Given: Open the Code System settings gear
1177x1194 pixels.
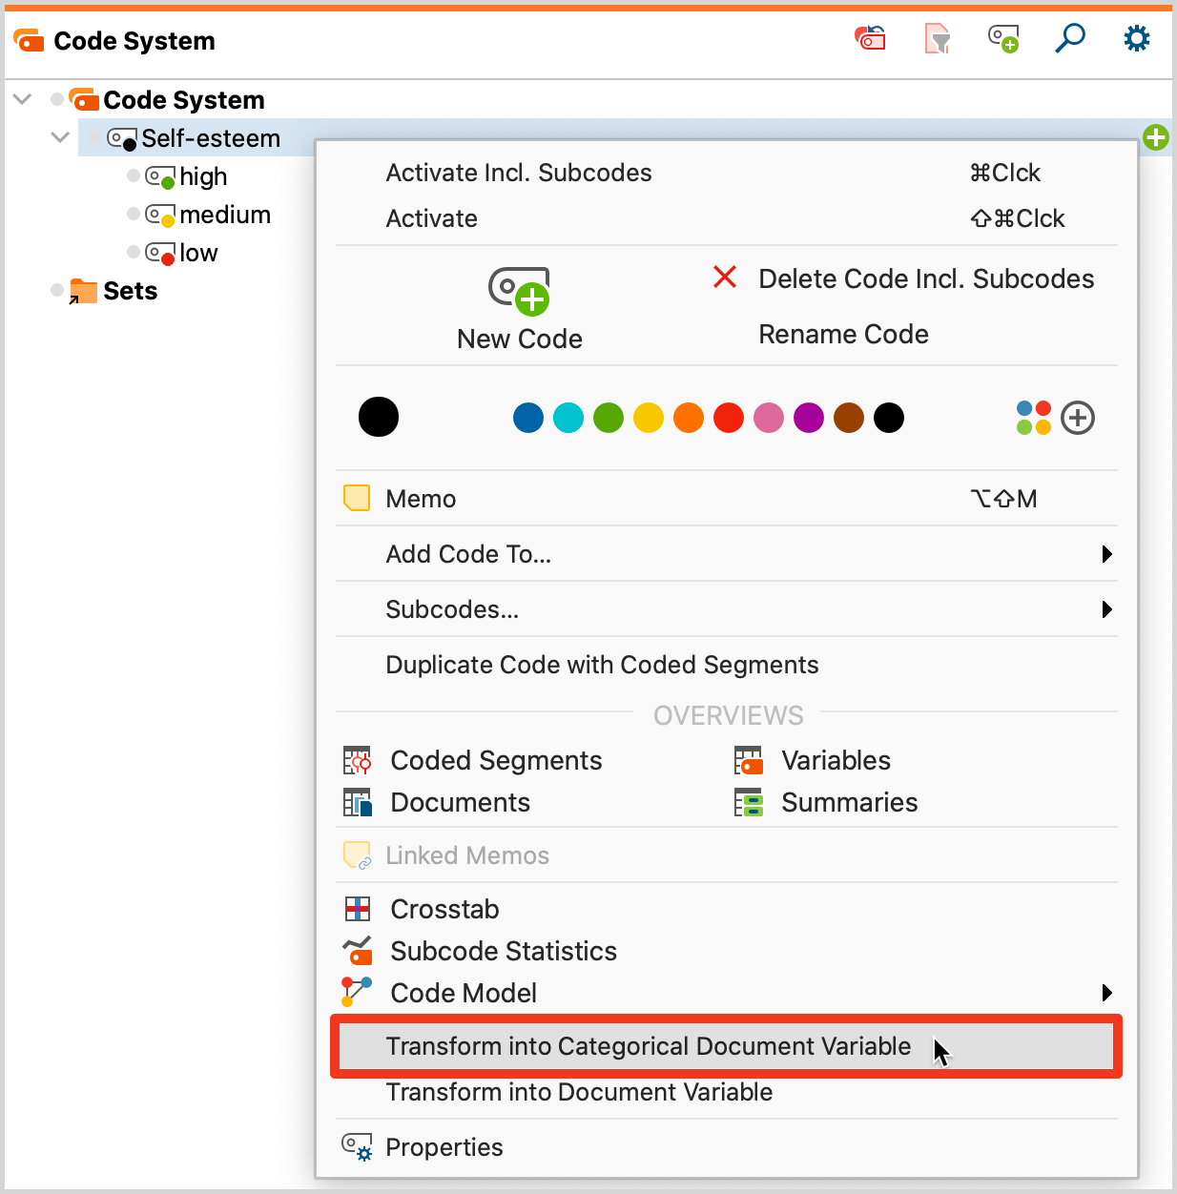Looking at the screenshot, I should 1136,38.
